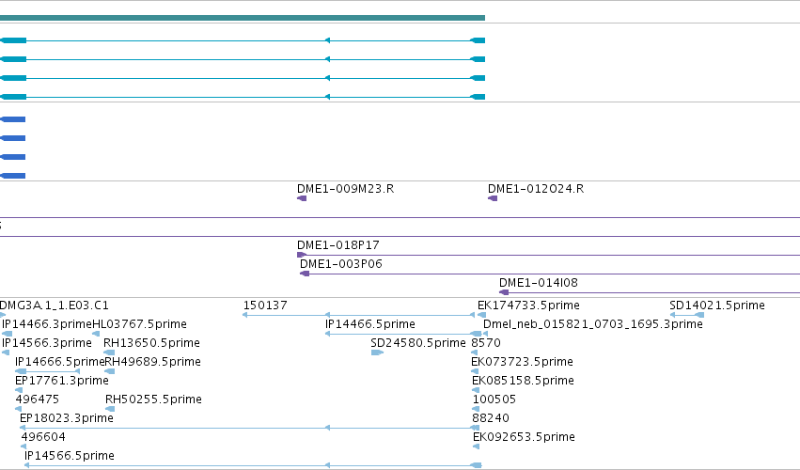Open the Dmel_neb_015821_0703_1695.3prime label

593,324
